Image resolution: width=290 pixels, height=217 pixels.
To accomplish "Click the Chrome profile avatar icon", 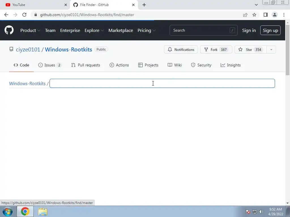I will point(275,15).
